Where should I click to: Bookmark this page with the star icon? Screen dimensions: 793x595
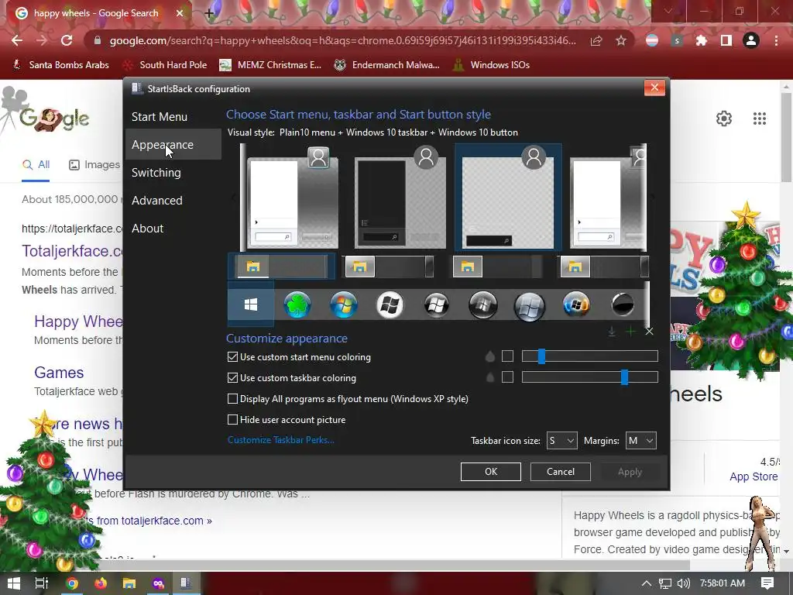621,40
